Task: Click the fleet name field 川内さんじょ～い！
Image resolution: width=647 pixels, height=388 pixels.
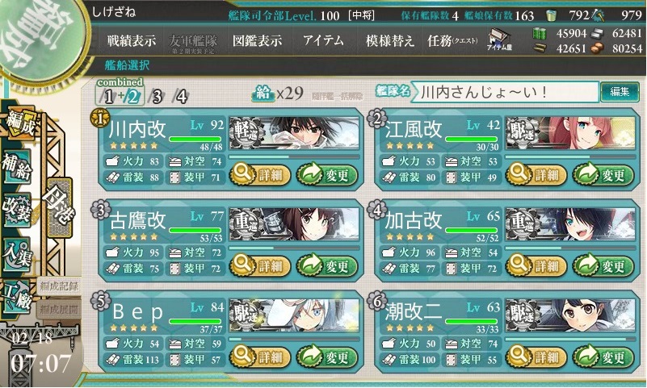Action: [506, 91]
